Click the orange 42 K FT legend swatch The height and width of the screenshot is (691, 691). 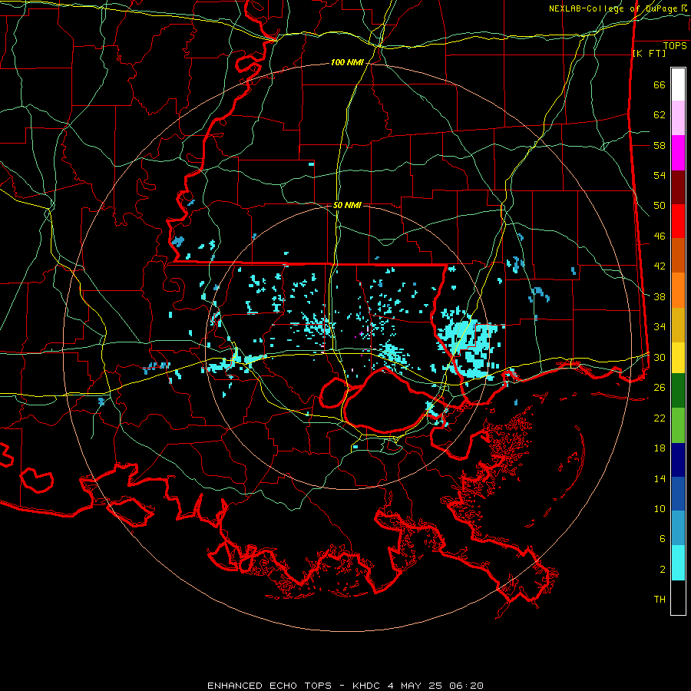[678, 256]
